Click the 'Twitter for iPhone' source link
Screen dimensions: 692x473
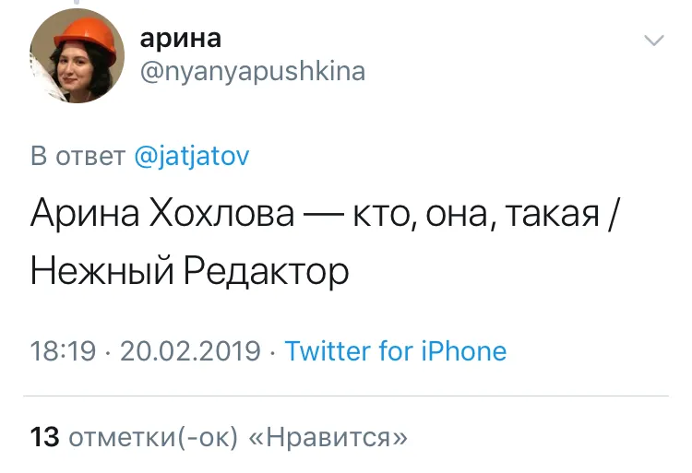tap(396, 351)
